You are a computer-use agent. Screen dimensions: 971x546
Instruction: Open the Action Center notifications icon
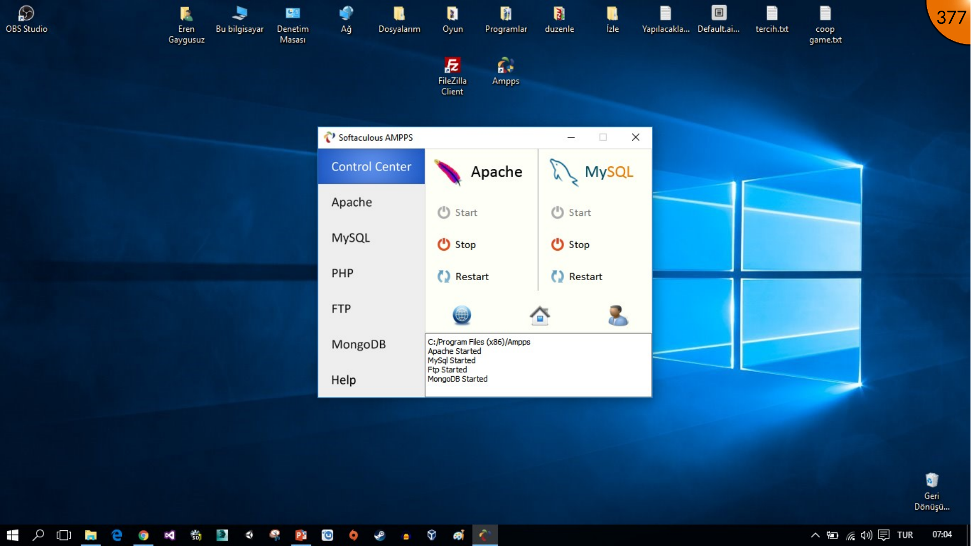[884, 535]
